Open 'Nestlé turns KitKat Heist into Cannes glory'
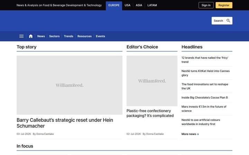 coord(205,73)
